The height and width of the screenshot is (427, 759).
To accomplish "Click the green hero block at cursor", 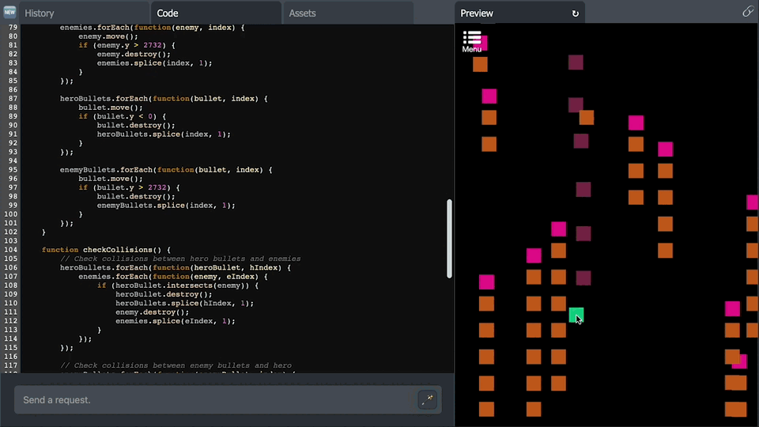I will pyautogui.click(x=576, y=316).
